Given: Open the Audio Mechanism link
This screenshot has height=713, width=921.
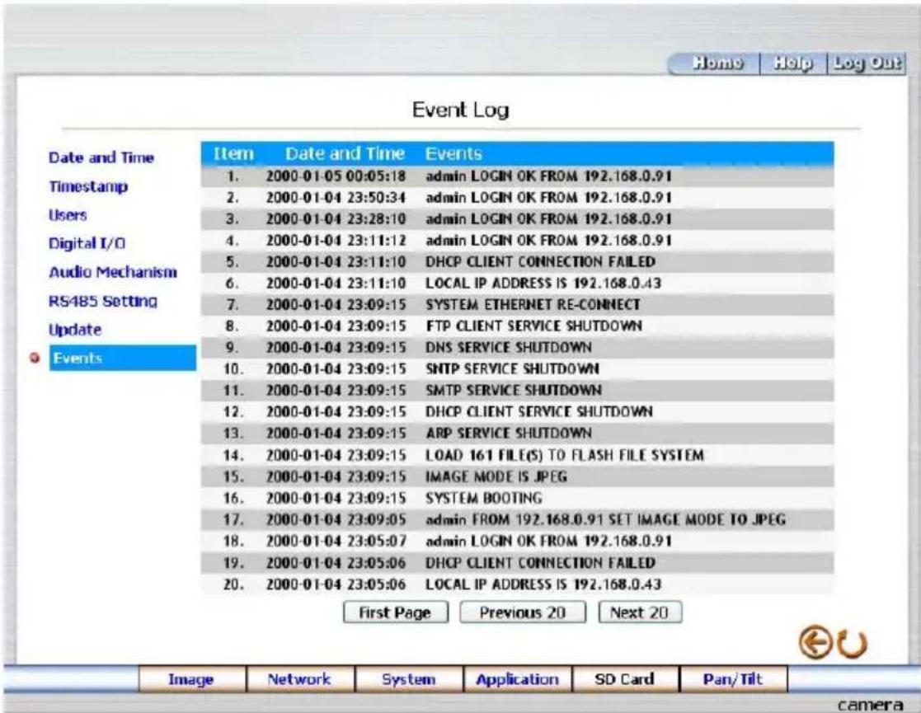Looking at the screenshot, I should 113,272.
